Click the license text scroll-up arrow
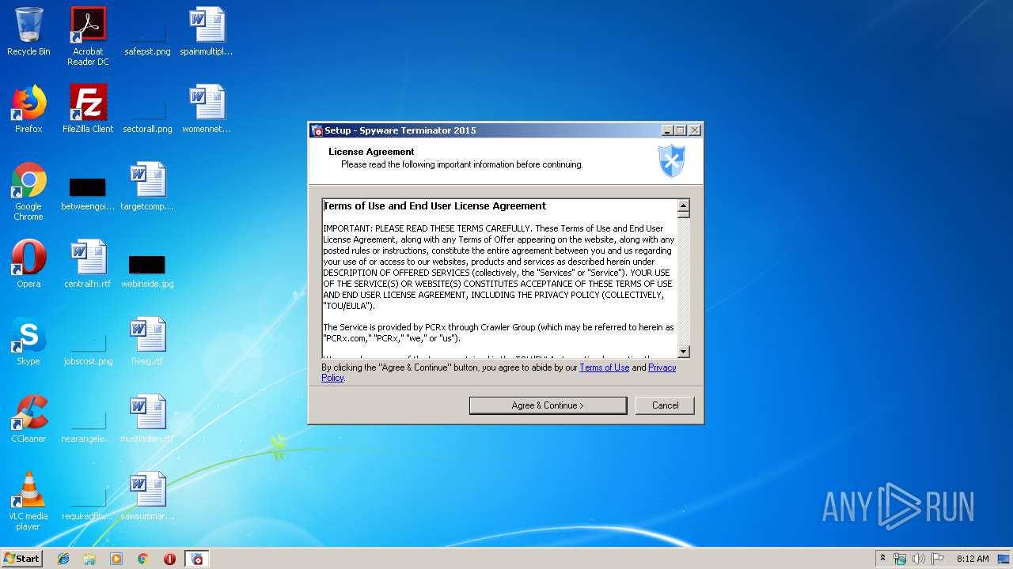The height and width of the screenshot is (569, 1013). (x=684, y=205)
